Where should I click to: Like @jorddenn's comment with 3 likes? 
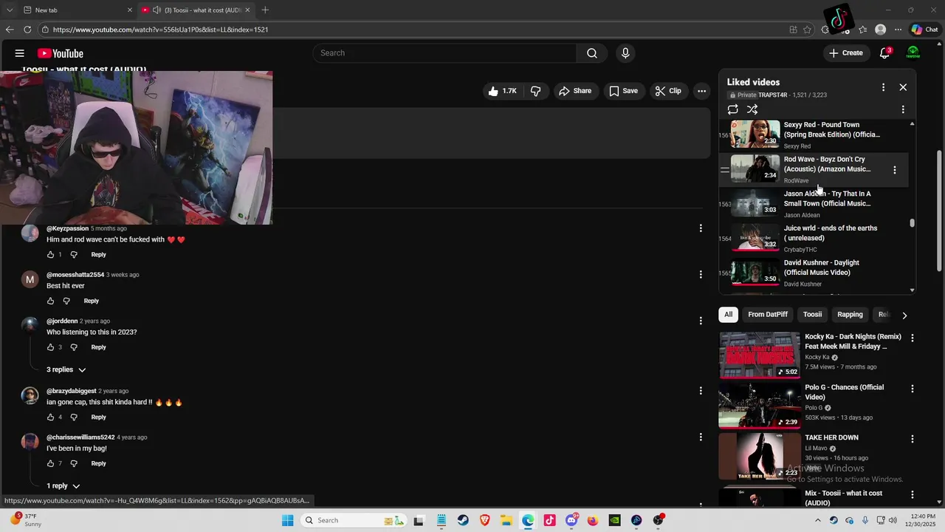coord(50,347)
